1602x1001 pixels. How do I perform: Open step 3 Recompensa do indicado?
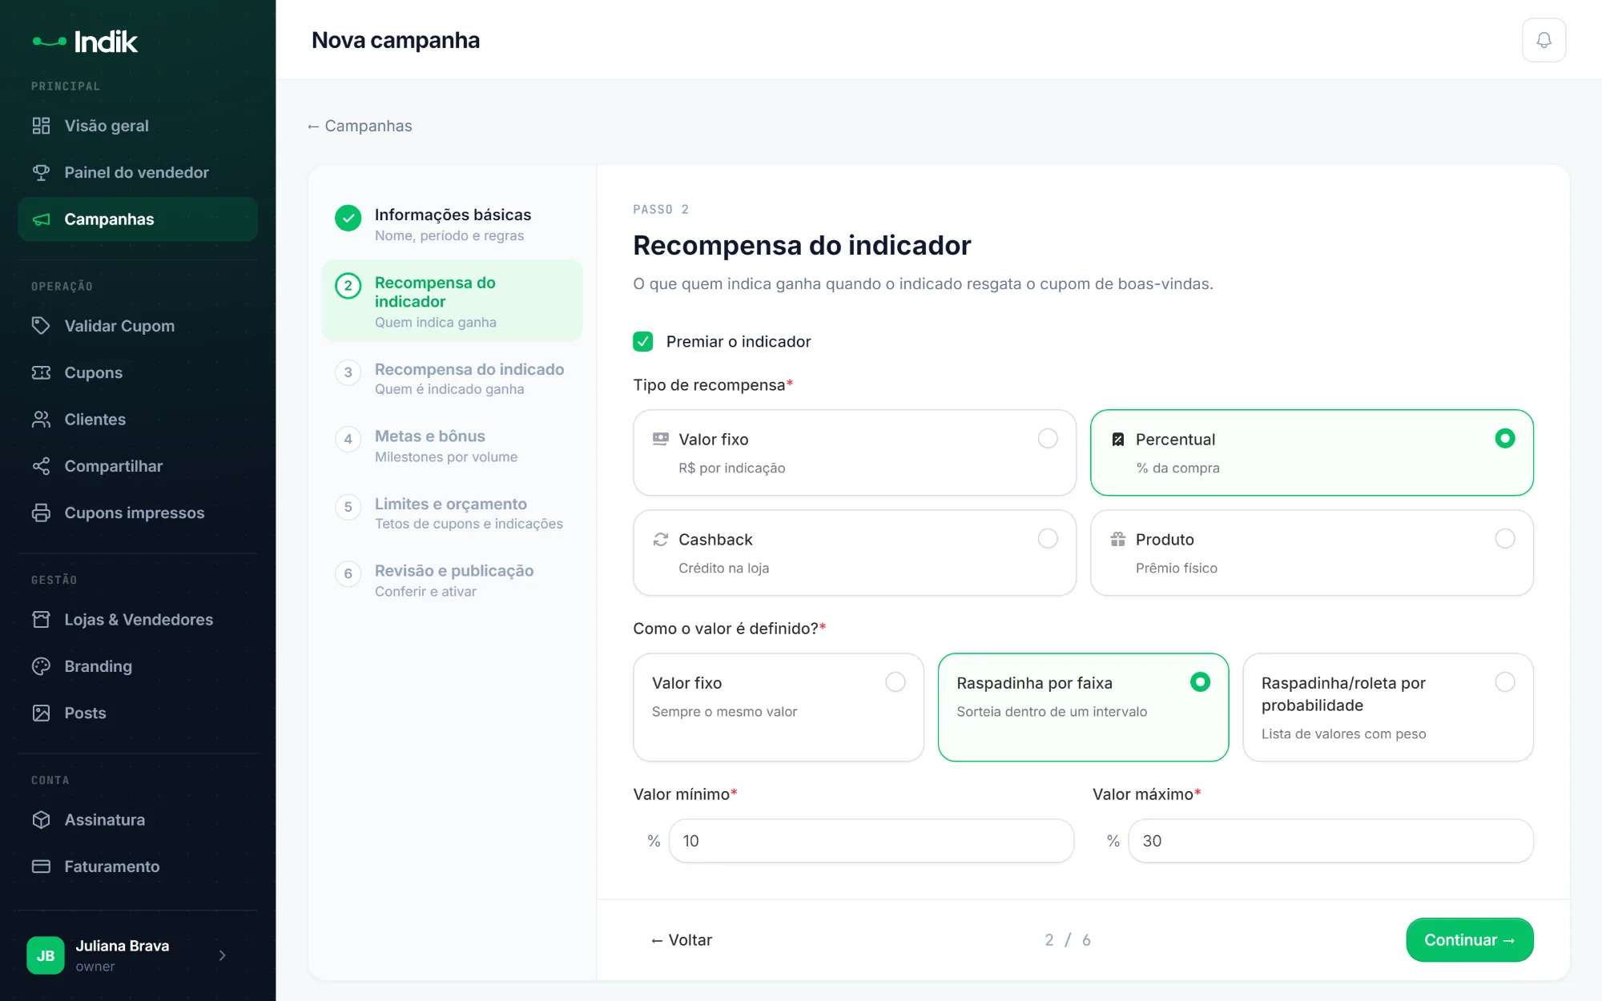click(x=452, y=379)
